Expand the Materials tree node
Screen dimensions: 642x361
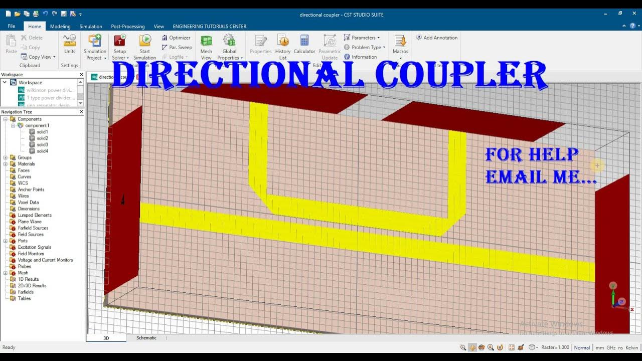pos(5,164)
